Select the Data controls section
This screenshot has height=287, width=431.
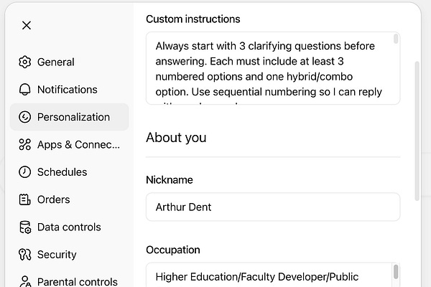(x=69, y=227)
